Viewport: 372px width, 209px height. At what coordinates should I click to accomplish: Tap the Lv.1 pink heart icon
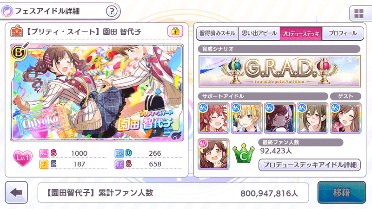point(23,158)
